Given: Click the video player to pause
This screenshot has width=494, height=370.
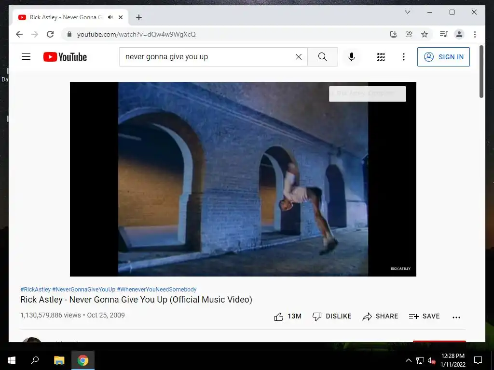Looking at the screenshot, I should [243, 179].
